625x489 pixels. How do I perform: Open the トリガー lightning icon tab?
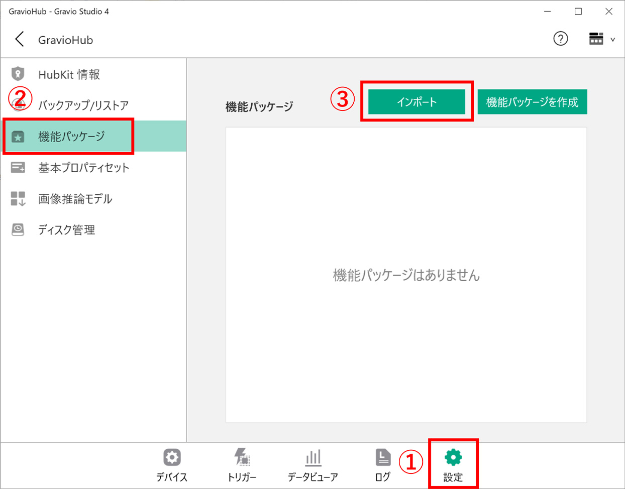(242, 457)
